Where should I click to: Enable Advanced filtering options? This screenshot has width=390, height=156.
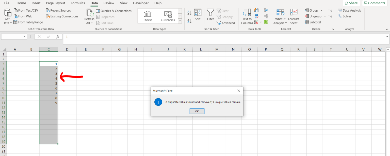point(226,23)
